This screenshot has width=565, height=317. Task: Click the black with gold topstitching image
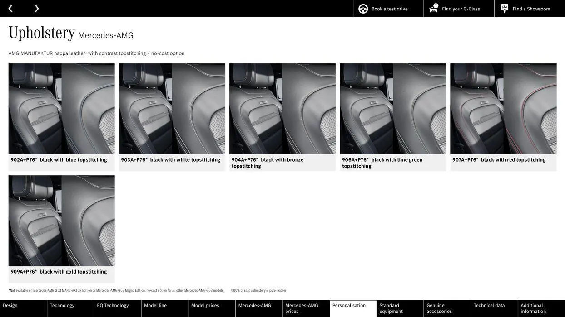coord(62,221)
